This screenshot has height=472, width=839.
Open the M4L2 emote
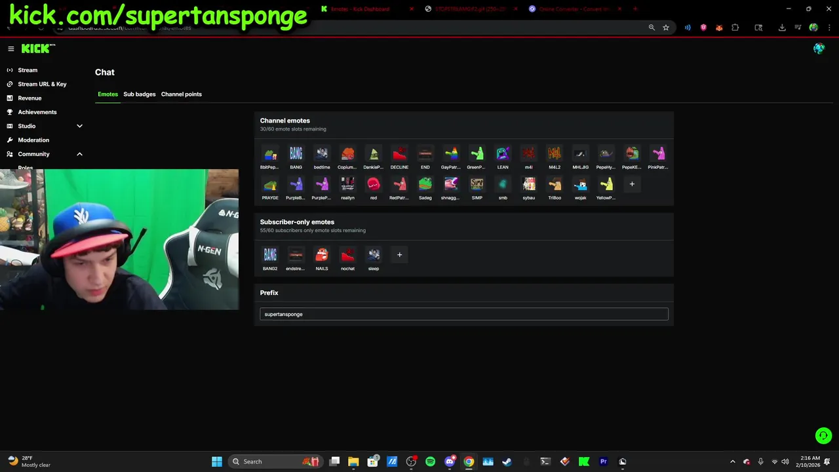coord(555,154)
